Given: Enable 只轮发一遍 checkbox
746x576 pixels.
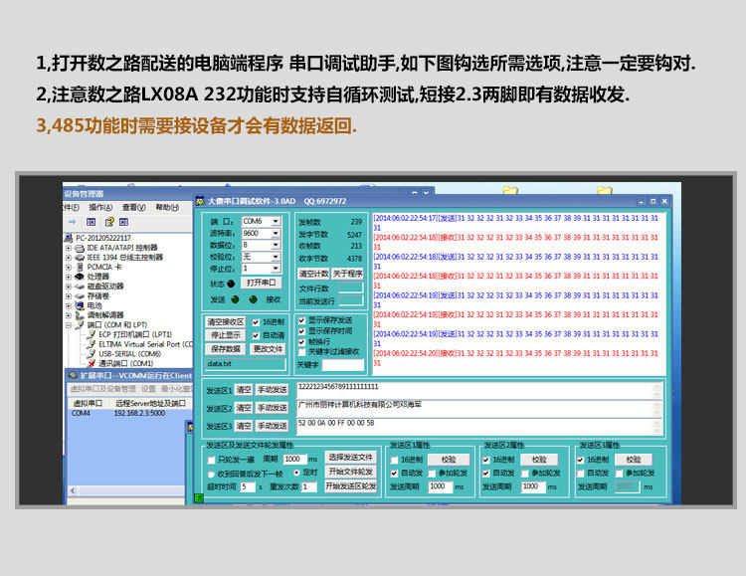Looking at the screenshot, I should [x=211, y=460].
